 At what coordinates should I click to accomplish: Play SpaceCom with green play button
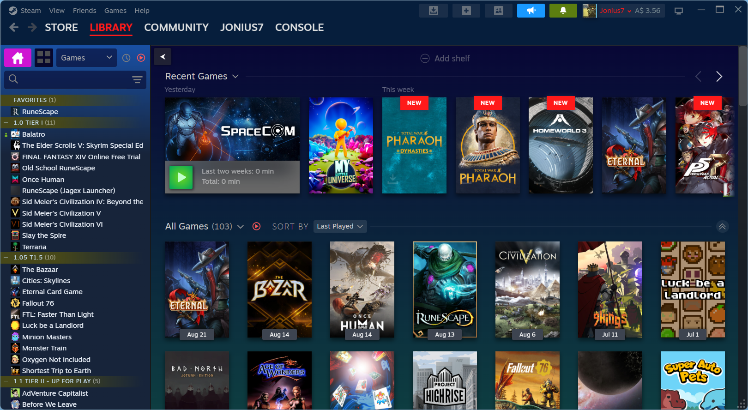pyautogui.click(x=181, y=177)
